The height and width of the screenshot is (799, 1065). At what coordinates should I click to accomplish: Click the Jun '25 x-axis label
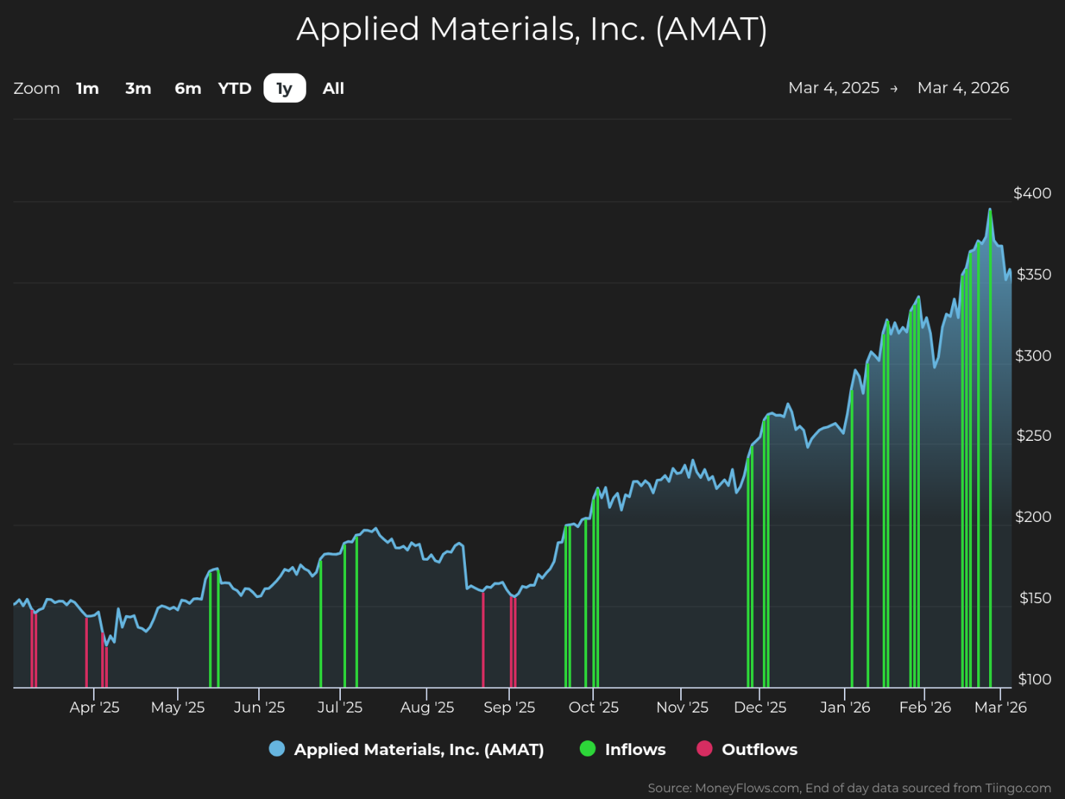pyautogui.click(x=259, y=707)
